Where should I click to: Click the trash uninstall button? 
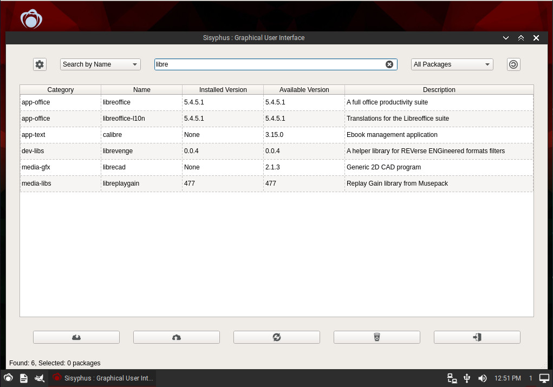point(377,337)
